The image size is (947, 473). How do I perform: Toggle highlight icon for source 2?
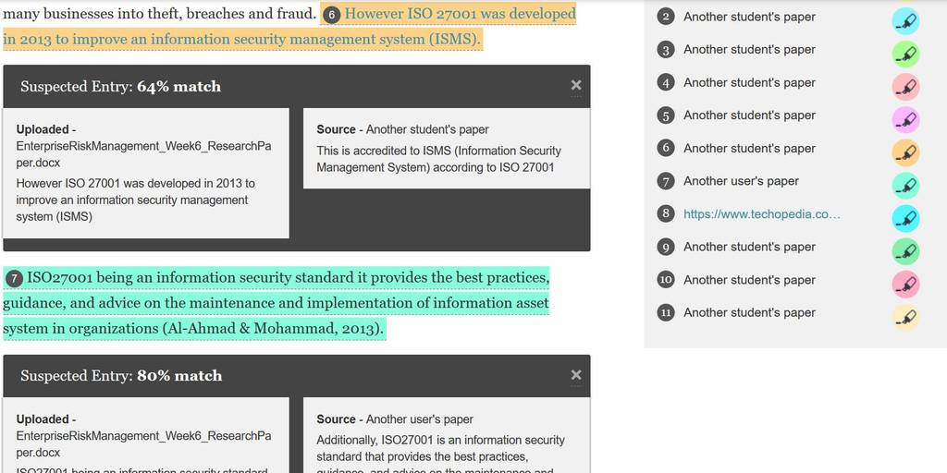pos(905,21)
